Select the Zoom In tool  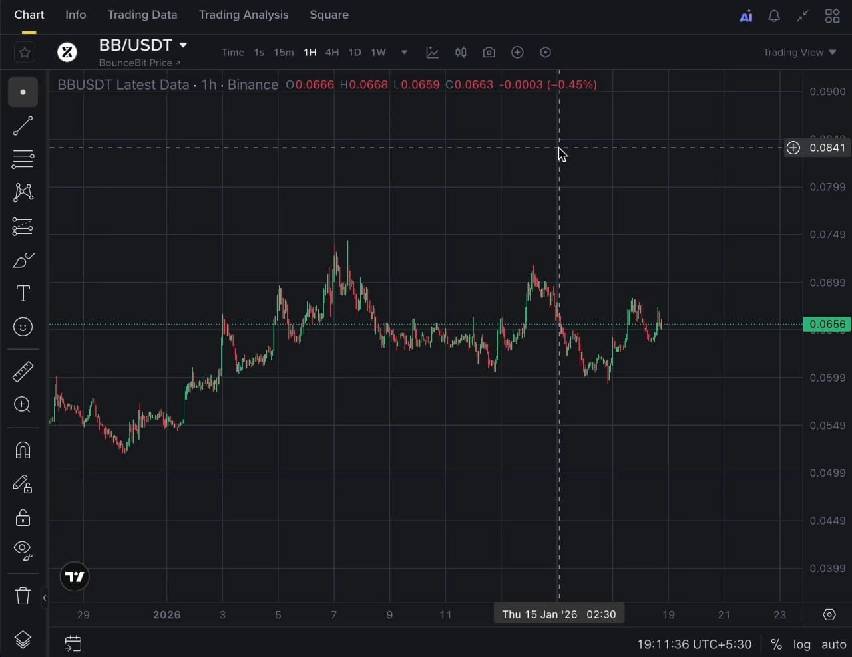pyautogui.click(x=23, y=405)
